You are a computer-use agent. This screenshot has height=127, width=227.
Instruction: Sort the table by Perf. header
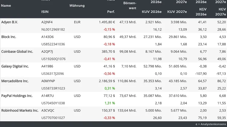pyautogui.click(x=111, y=12)
